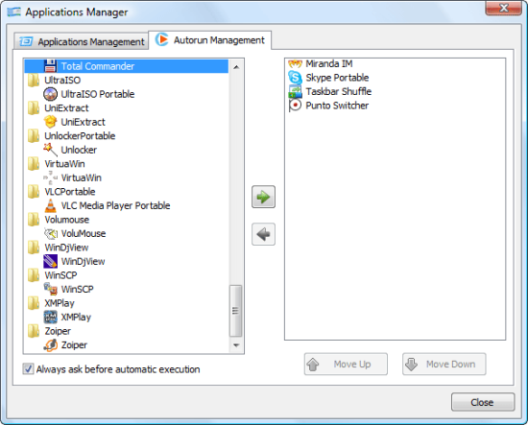Select Miranda IM text in autorun list
This screenshot has width=528, height=425.
click(x=329, y=63)
